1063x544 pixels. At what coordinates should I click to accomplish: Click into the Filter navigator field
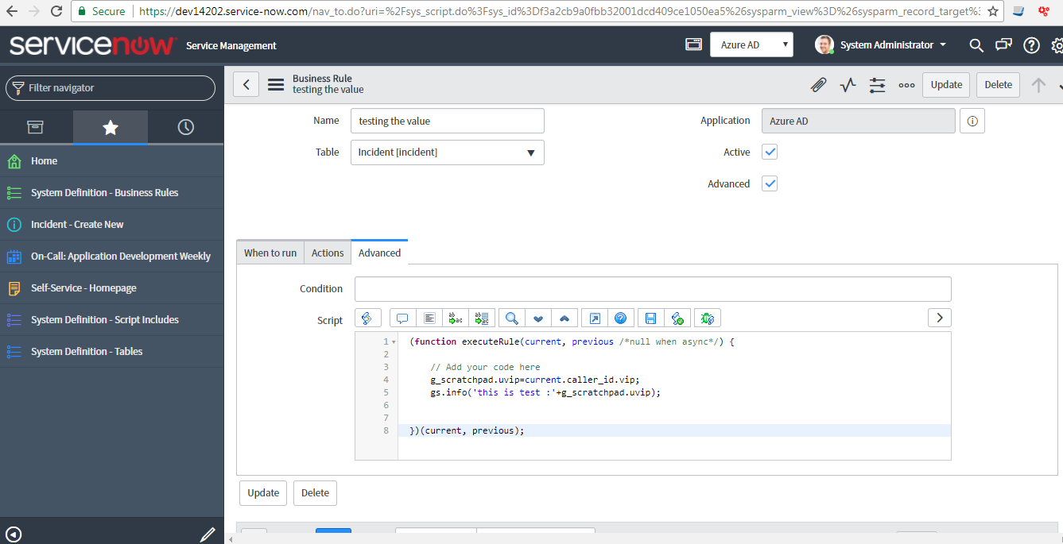[x=111, y=88]
